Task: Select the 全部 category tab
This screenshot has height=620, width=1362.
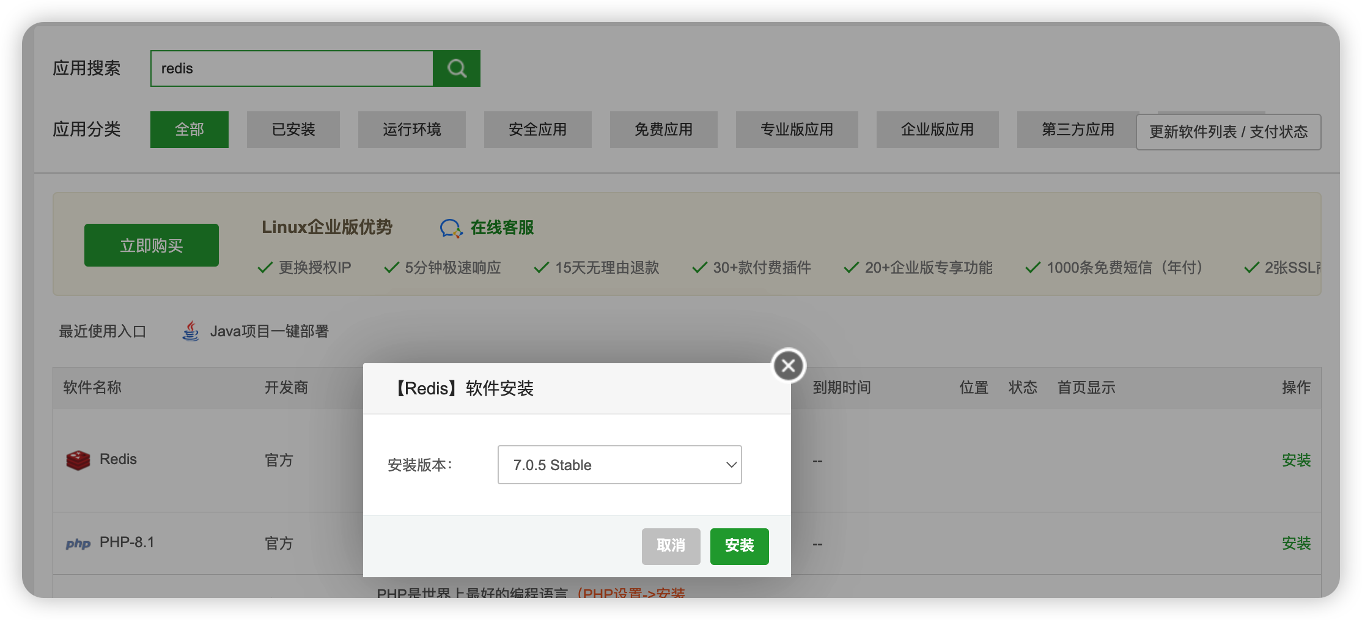Action: coord(190,130)
